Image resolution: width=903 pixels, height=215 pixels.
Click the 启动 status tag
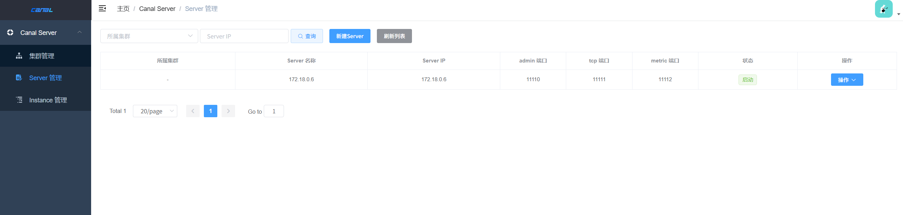(748, 80)
